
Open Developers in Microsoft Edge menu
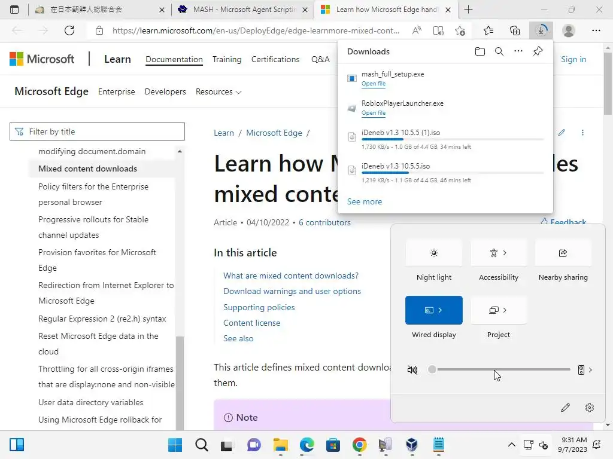165,91
